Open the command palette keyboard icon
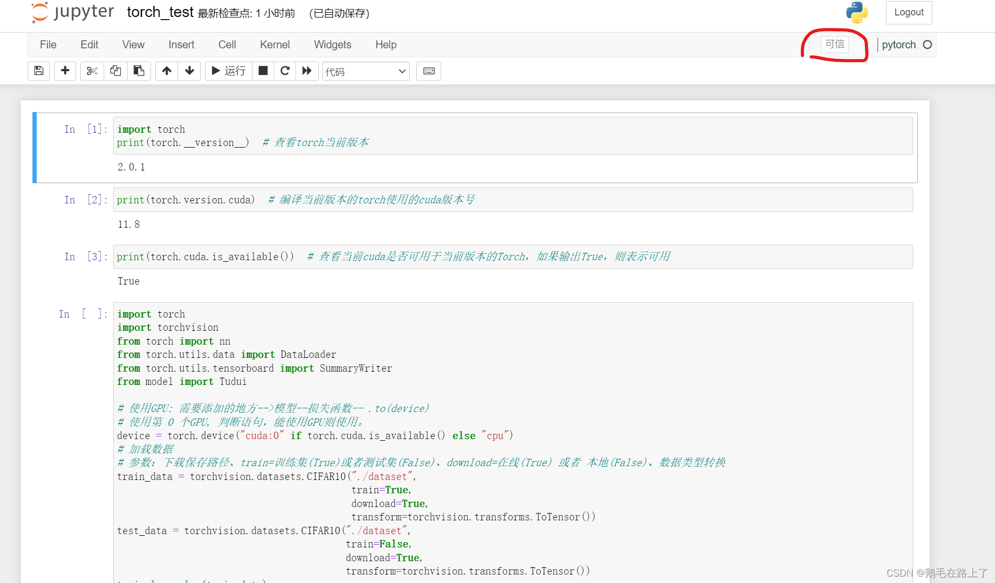Viewport: 995px width, 583px height. pos(429,71)
